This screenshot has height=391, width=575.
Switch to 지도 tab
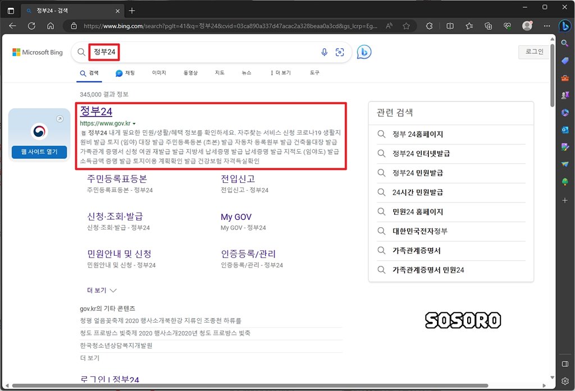(x=220, y=73)
